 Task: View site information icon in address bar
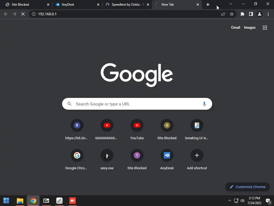coord(34,14)
